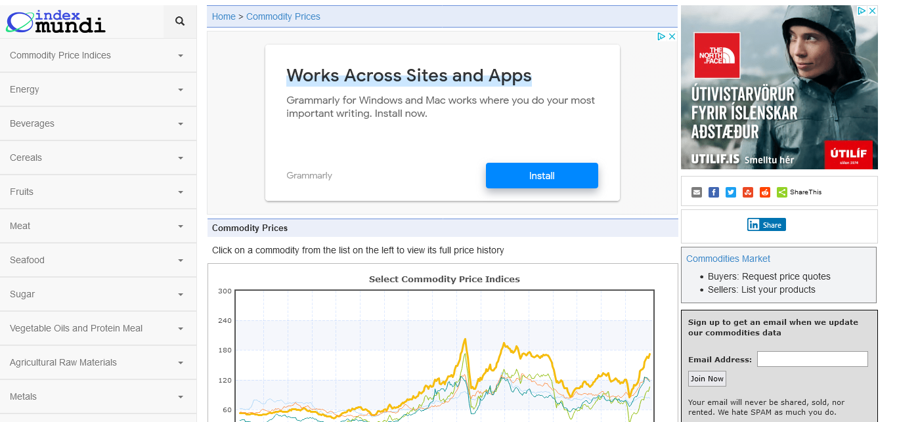Image resolution: width=897 pixels, height=422 pixels.
Task: Expand the Energy category
Action: 98,89
